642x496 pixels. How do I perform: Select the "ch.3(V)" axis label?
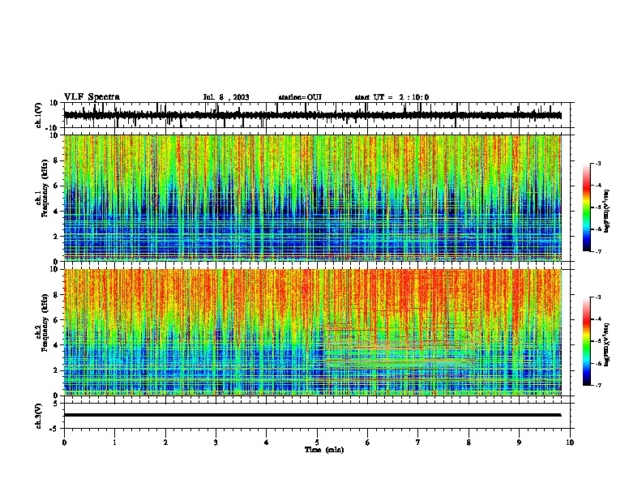[x=39, y=417]
